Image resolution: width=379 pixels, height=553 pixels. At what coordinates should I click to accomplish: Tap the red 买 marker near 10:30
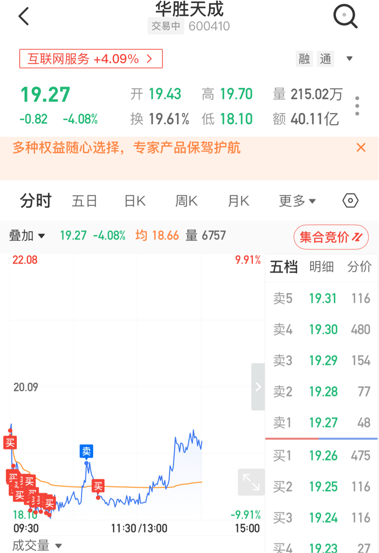98,486
